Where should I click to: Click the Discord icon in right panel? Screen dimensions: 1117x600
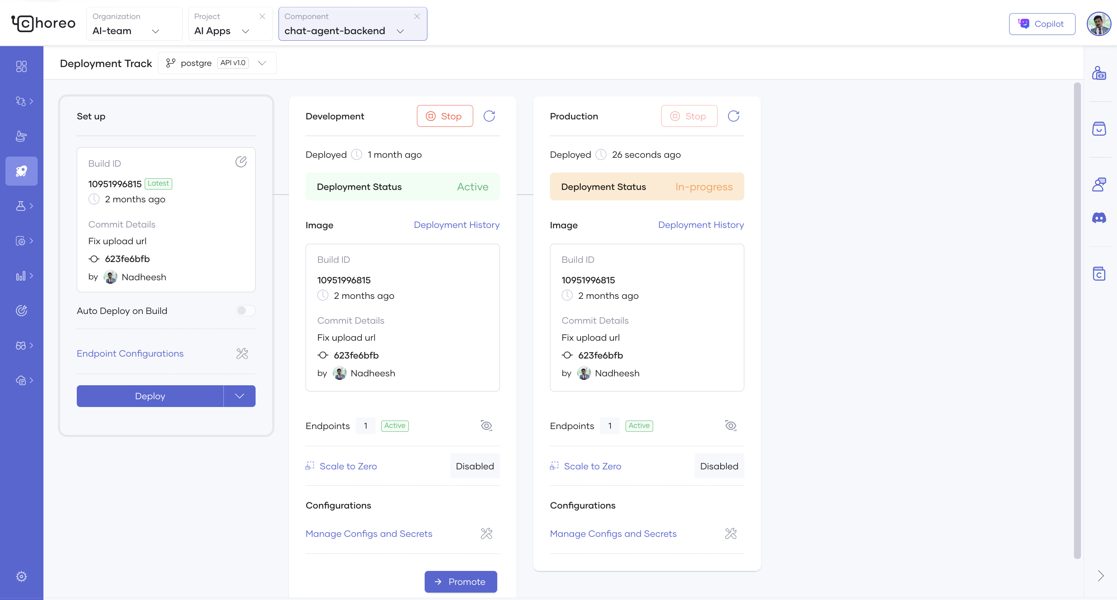[1098, 217]
